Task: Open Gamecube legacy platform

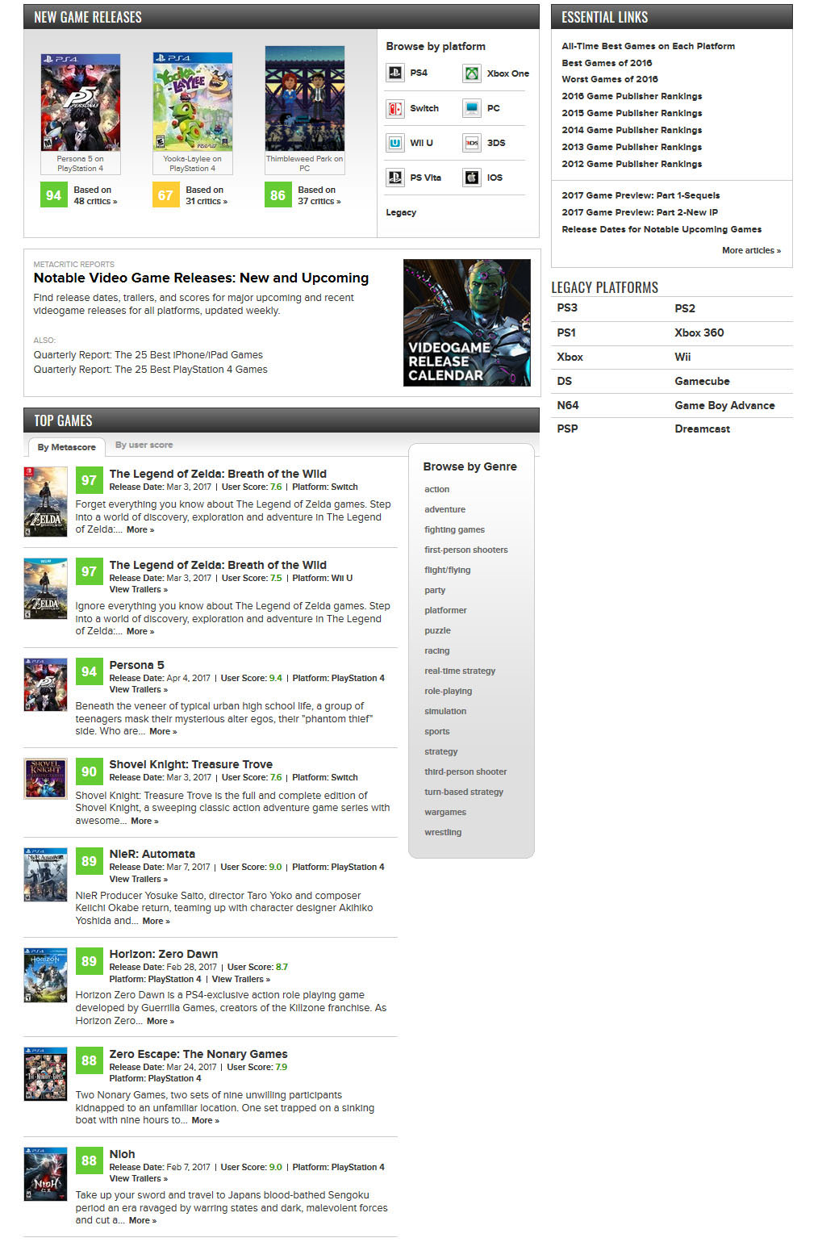Action: tap(702, 381)
